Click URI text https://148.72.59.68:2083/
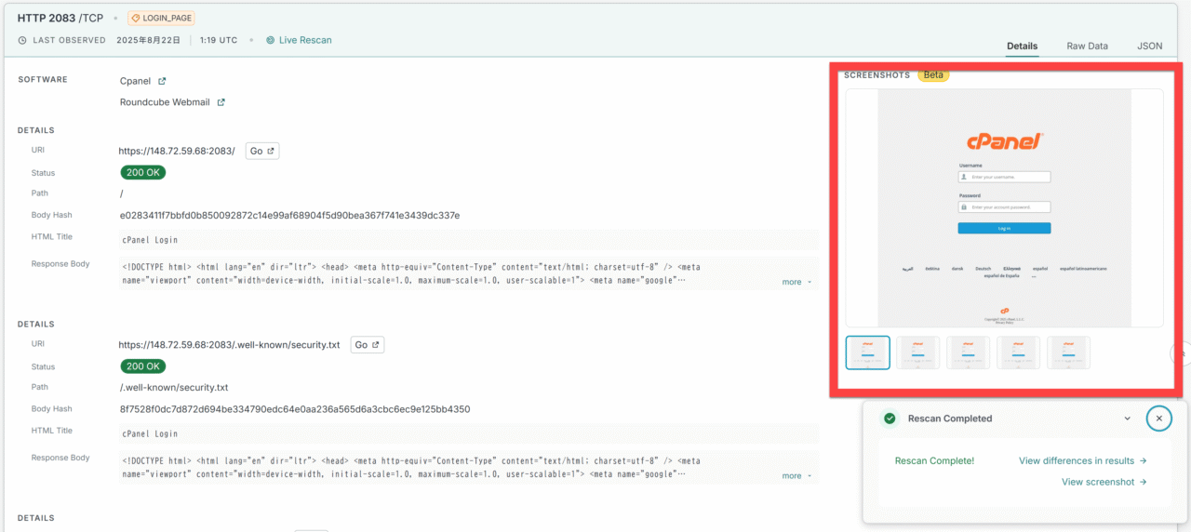The image size is (1191, 532). tap(177, 151)
